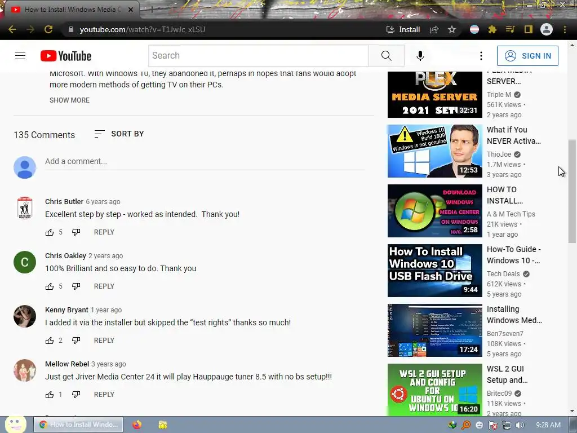
Task: Click the search magnifier button
Action: [x=387, y=56]
